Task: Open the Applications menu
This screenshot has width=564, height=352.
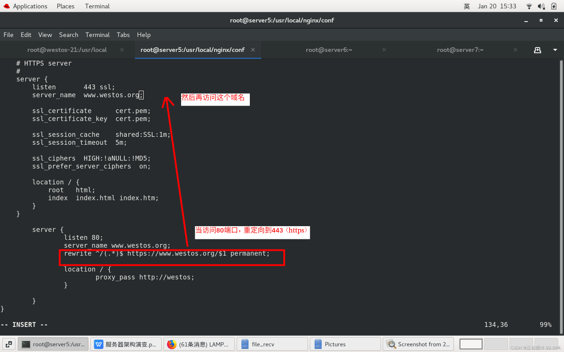Action: (30, 6)
